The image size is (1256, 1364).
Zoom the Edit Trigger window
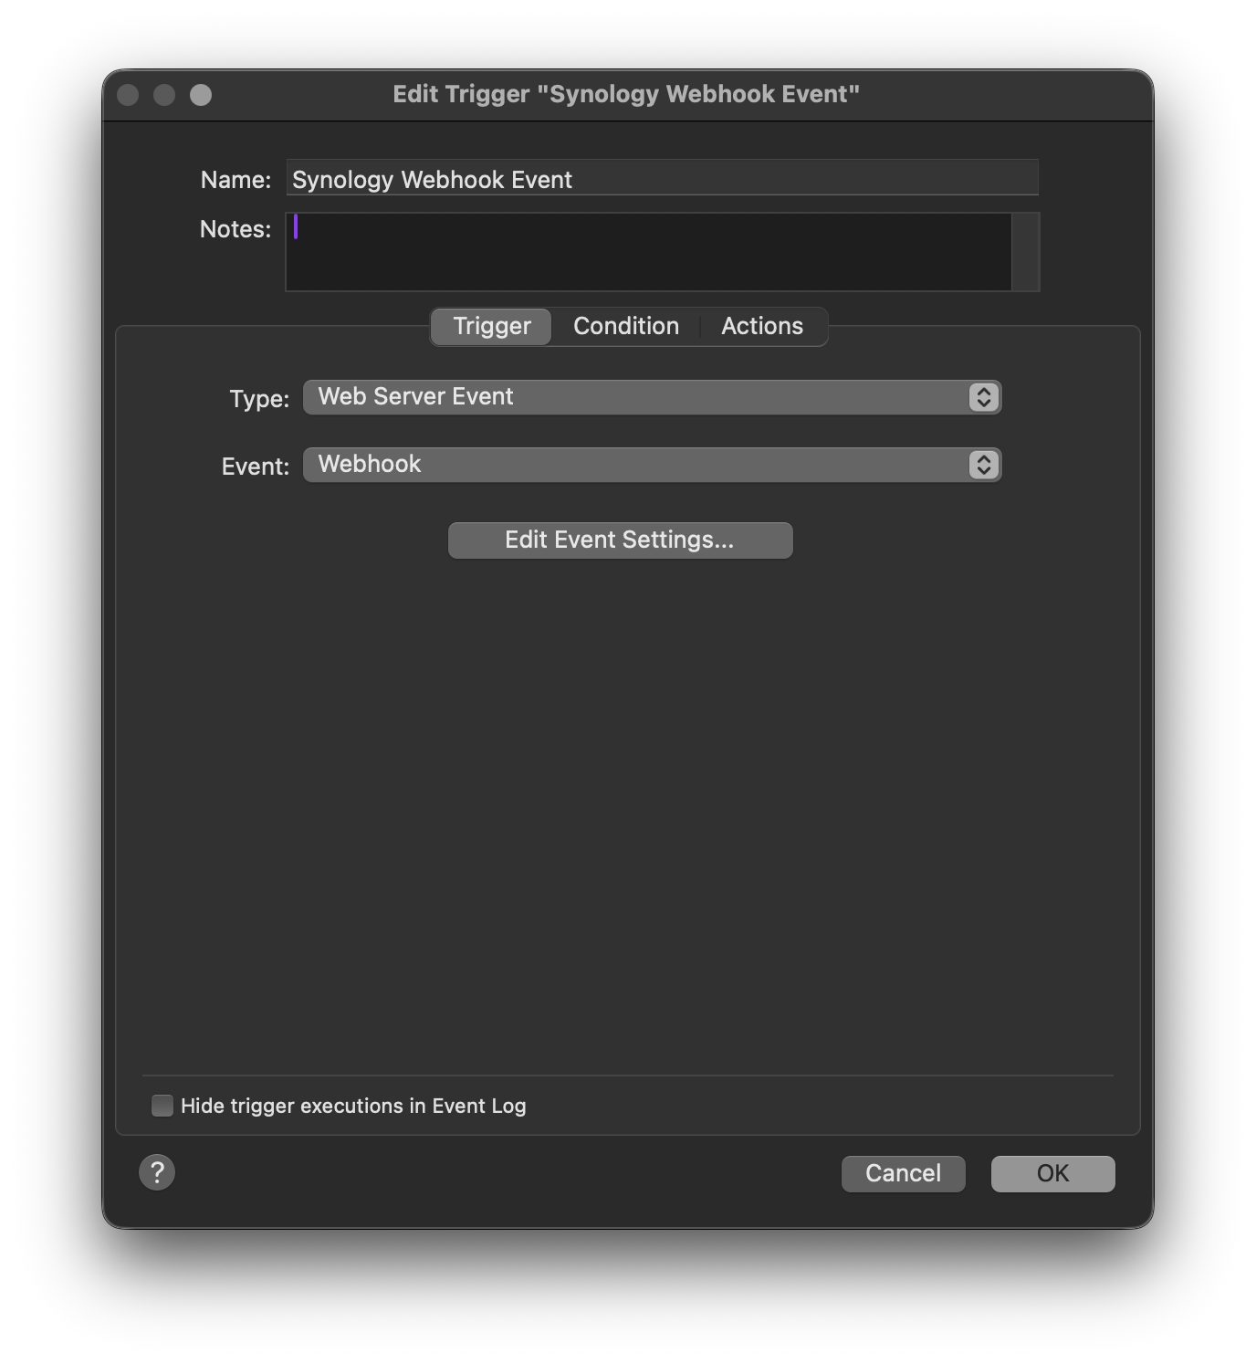(x=201, y=95)
